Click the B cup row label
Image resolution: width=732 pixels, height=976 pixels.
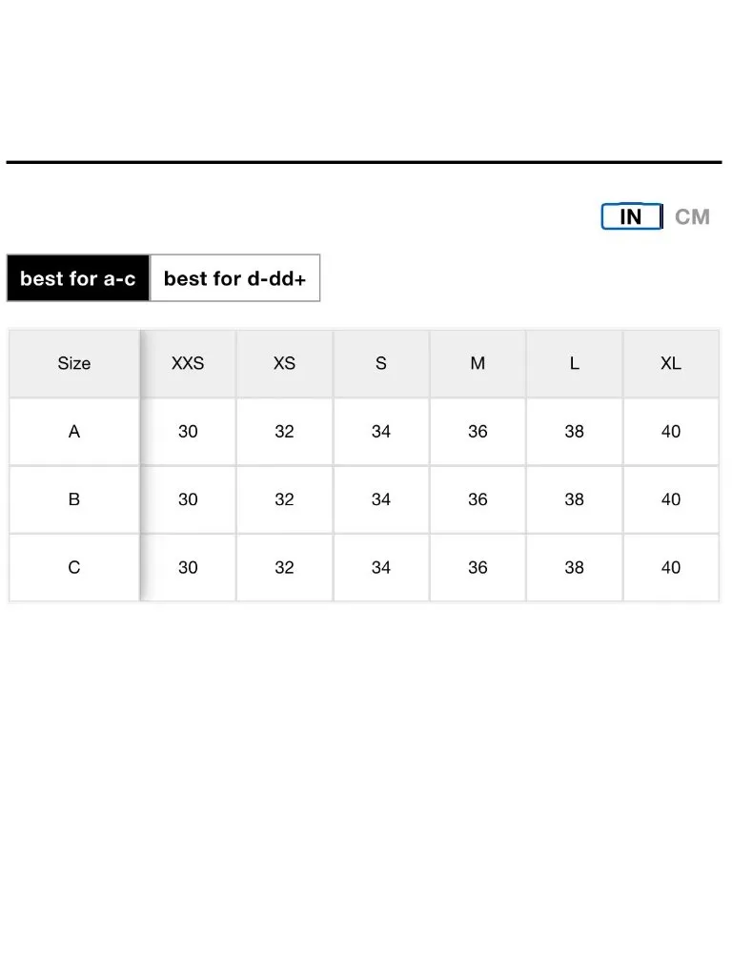(x=74, y=499)
